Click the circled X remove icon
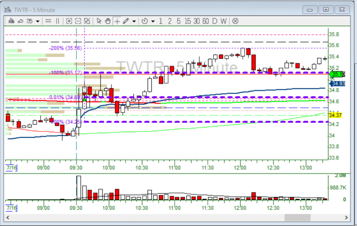 (x=235, y=21)
